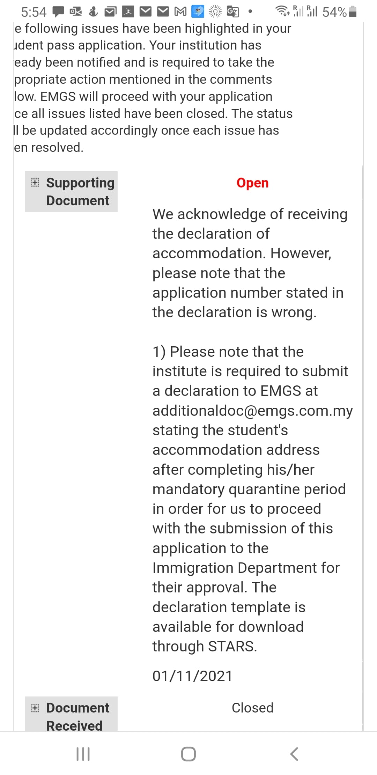Tap the blue heart app notification icon
The image size is (377, 775).
(x=198, y=12)
